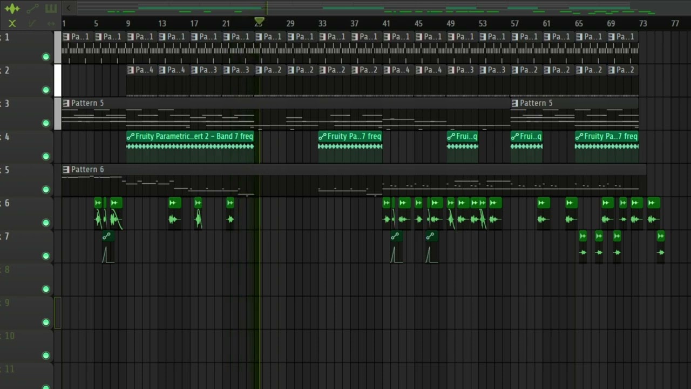The height and width of the screenshot is (389, 691).
Task: Click the green X icon under waveform icon
Action: [x=12, y=23]
